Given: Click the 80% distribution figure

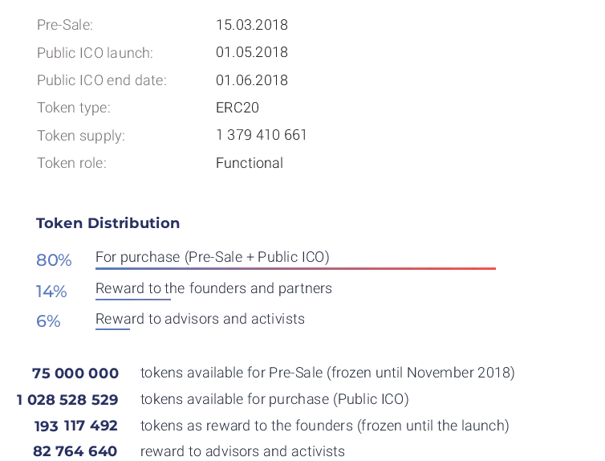Looking at the screenshot, I should tap(54, 260).
